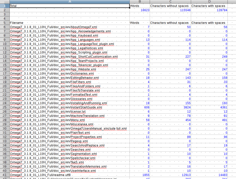Select Words header cell in row 5
Screen dimensions: 236x179
140,23
